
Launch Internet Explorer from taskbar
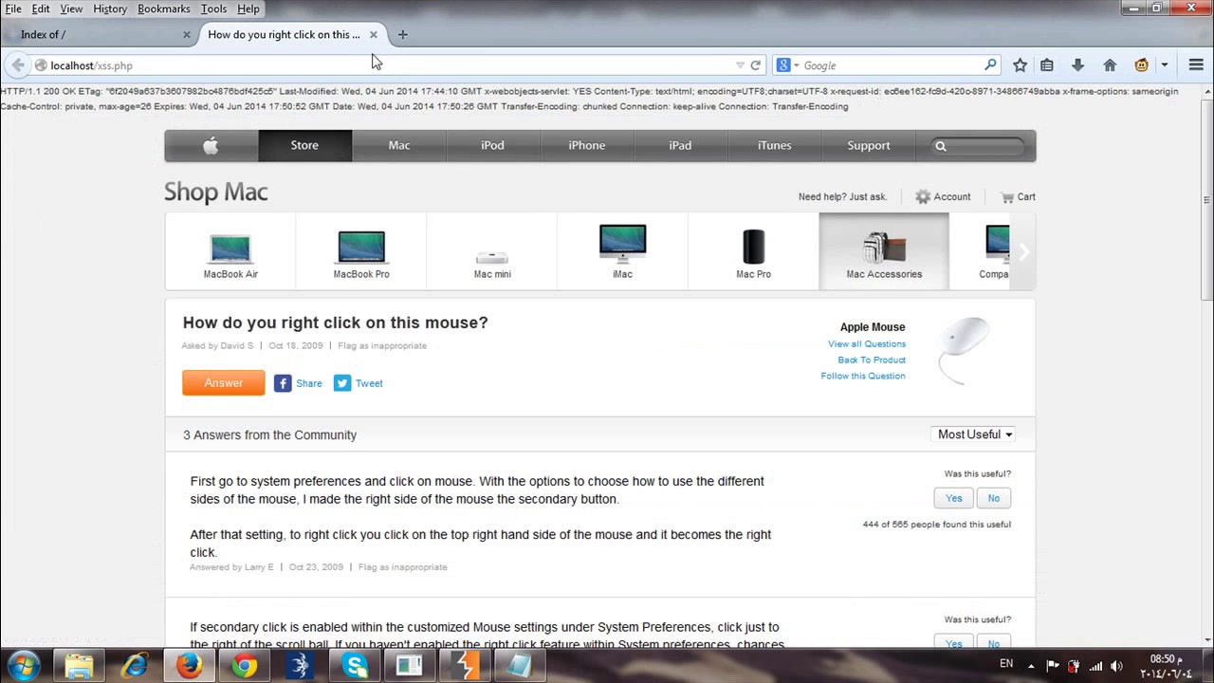134,666
